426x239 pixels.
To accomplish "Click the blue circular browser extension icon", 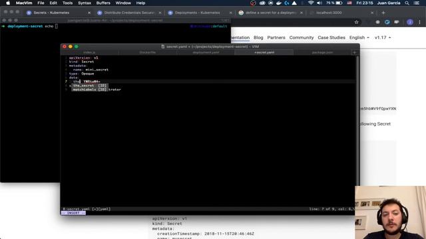I will [x=387, y=22].
